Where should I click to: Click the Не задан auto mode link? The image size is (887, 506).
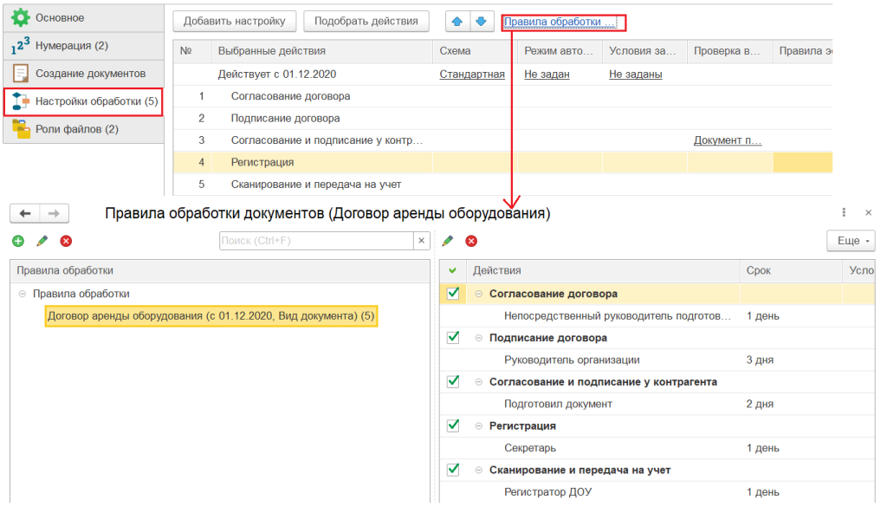click(547, 75)
